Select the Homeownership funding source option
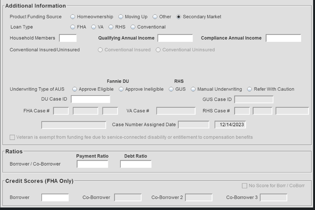The width and height of the screenshot is (315, 210). 73,17
